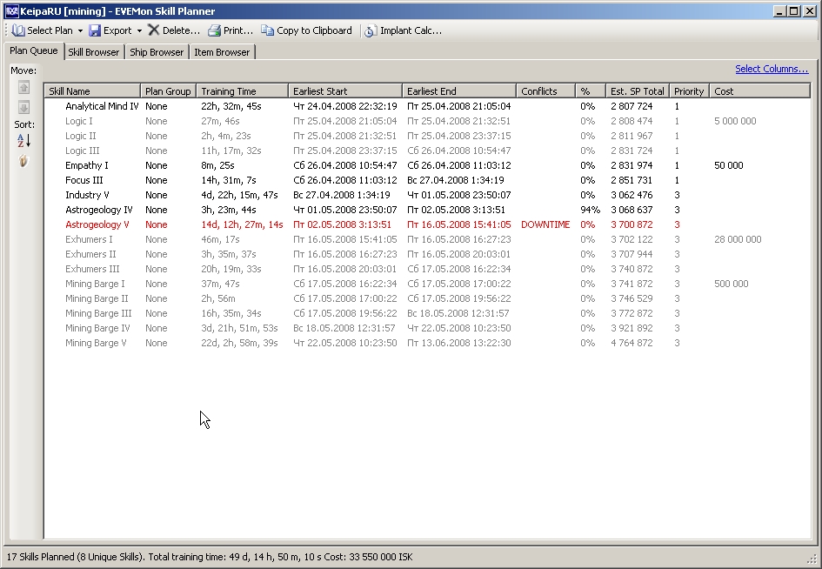
Task: Click the Select Plan book icon
Action: [18, 30]
